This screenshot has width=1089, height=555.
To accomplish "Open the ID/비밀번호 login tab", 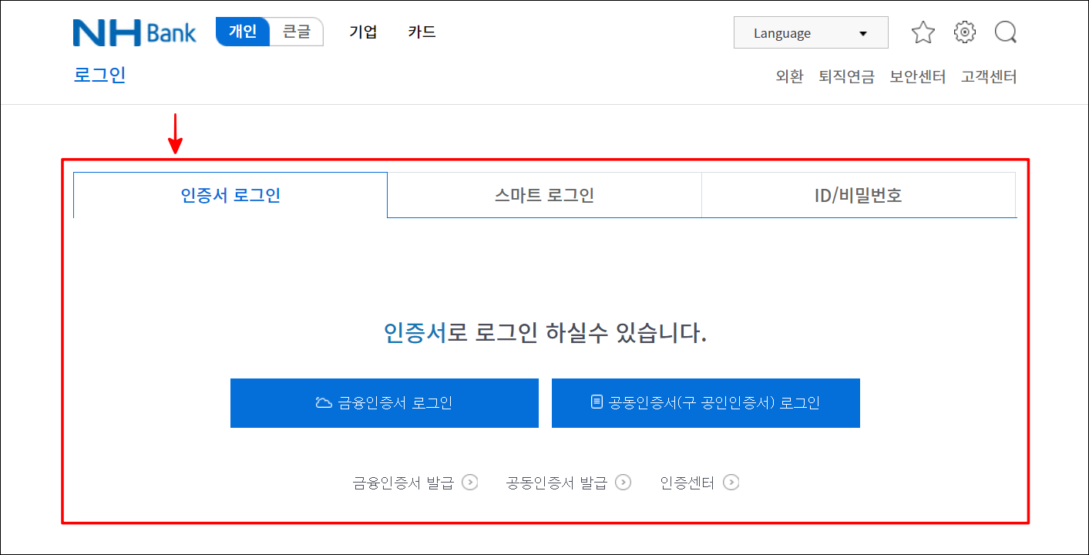I will tap(858, 195).
